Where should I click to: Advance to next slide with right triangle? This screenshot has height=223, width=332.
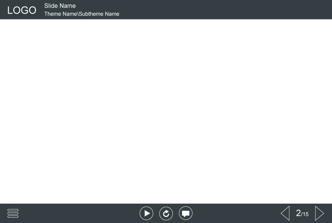[319, 213]
